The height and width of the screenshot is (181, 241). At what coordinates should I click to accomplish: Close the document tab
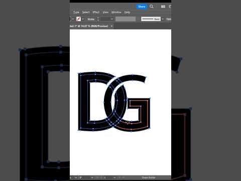pyautogui.click(x=111, y=26)
